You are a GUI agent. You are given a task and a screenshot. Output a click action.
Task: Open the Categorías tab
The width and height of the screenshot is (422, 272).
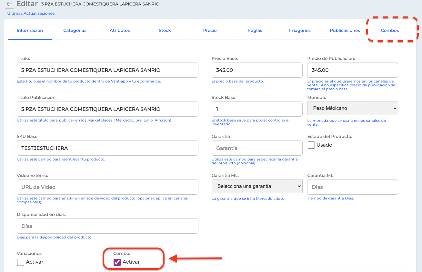(x=75, y=30)
